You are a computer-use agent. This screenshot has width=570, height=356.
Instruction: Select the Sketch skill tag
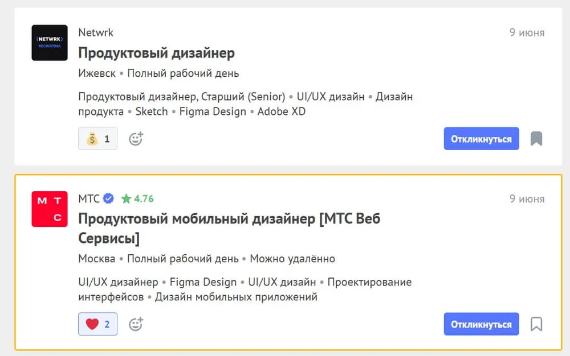point(152,111)
